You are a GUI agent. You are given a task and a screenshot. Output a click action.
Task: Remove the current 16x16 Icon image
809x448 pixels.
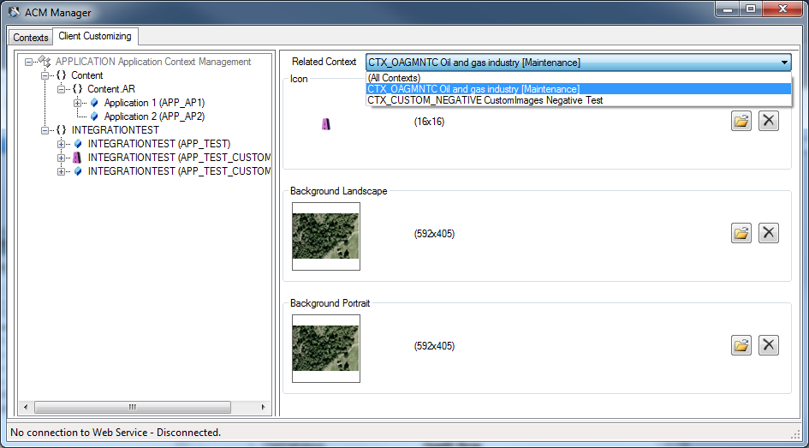tap(769, 121)
